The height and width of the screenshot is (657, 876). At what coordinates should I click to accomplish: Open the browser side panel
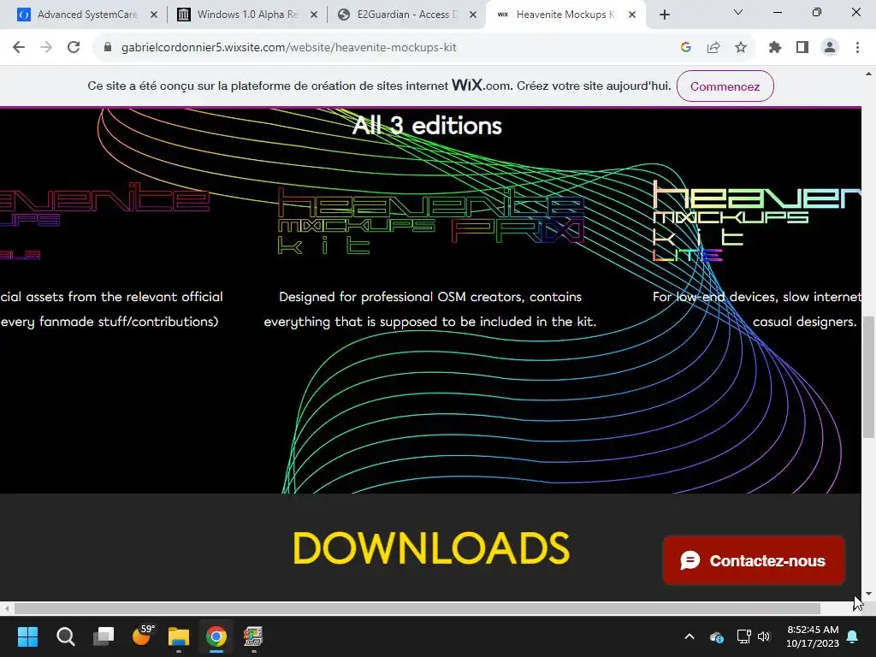[802, 48]
